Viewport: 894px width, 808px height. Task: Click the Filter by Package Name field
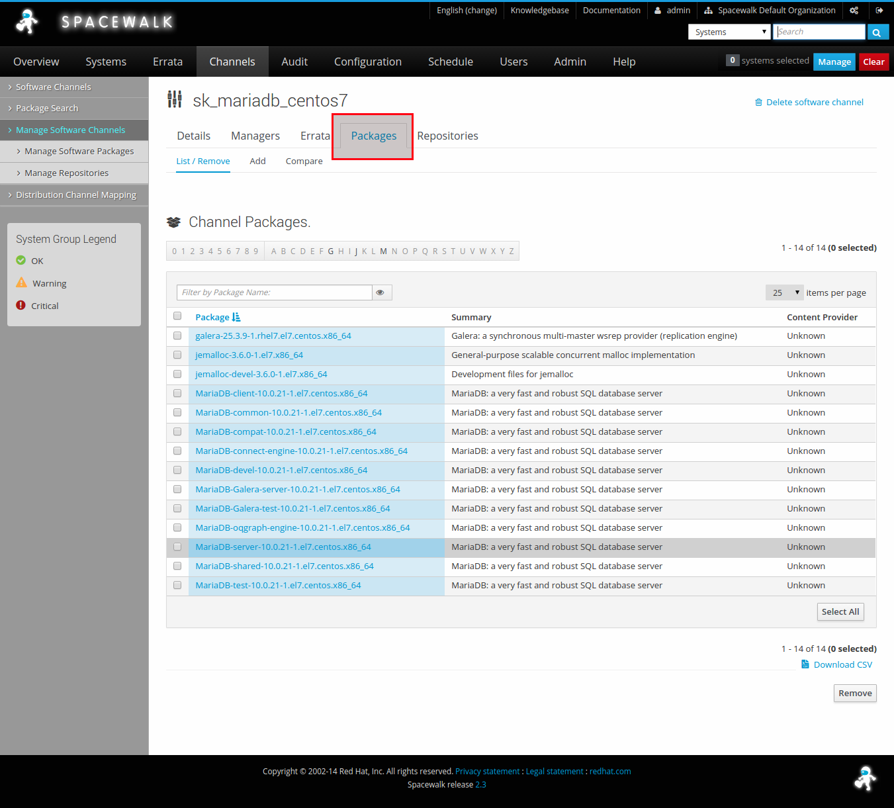tap(275, 292)
